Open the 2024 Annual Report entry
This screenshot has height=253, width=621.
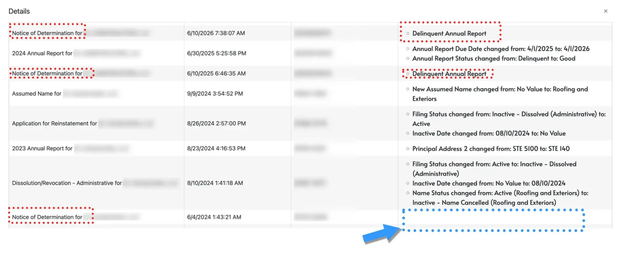point(42,53)
